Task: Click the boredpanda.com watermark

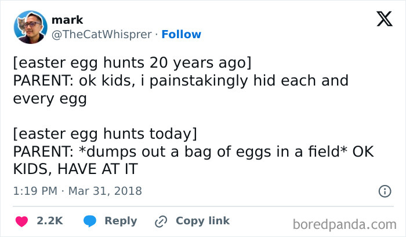Action: pyautogui.click(x=344, y=224)
